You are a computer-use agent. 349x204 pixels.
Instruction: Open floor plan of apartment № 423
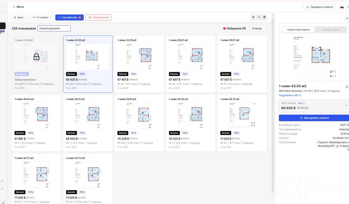[x=88, y=175]
